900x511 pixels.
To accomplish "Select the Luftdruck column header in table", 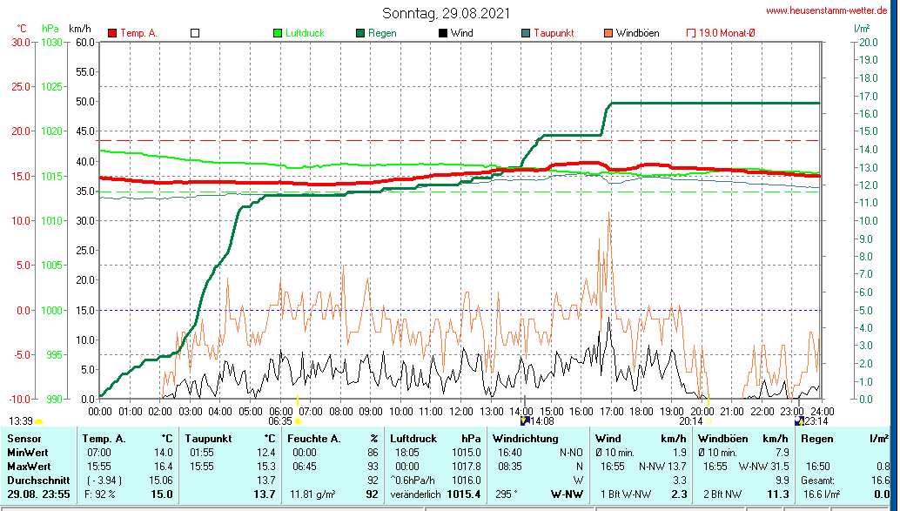I will point(412,439).
